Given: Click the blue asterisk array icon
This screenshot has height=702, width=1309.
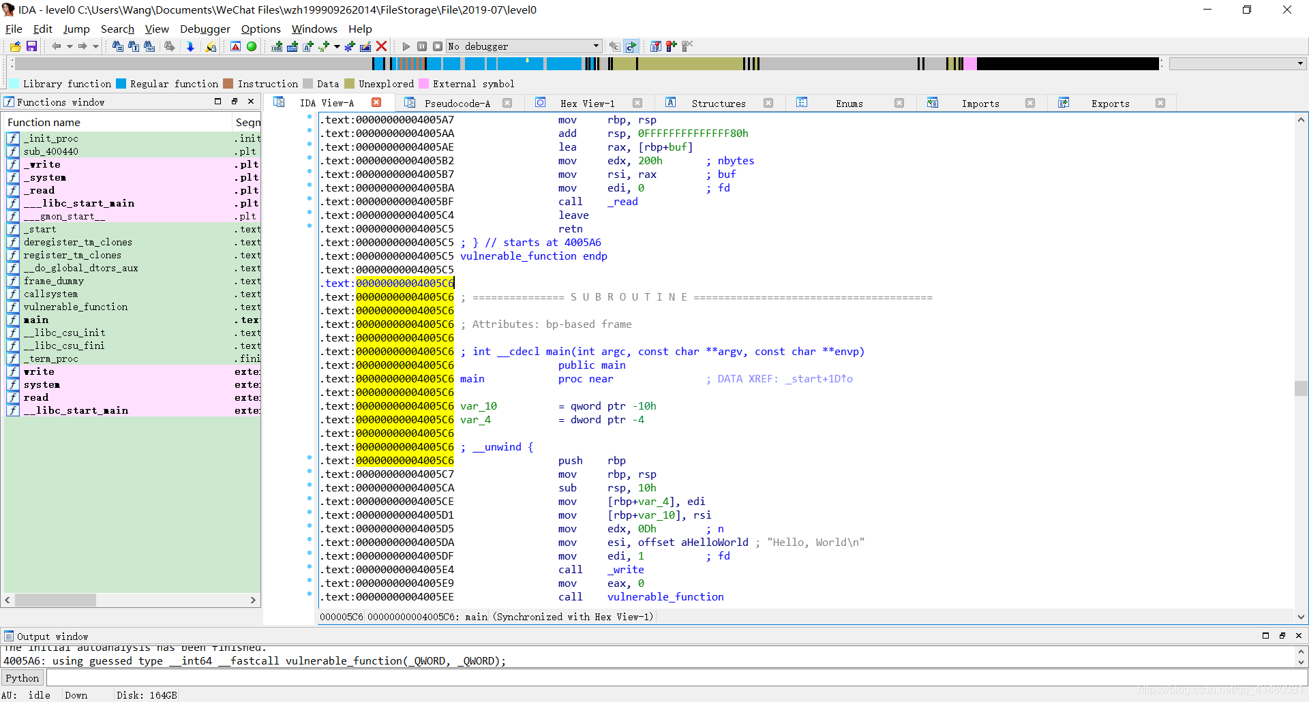Looking at the screenshot, I should point(350,46).
